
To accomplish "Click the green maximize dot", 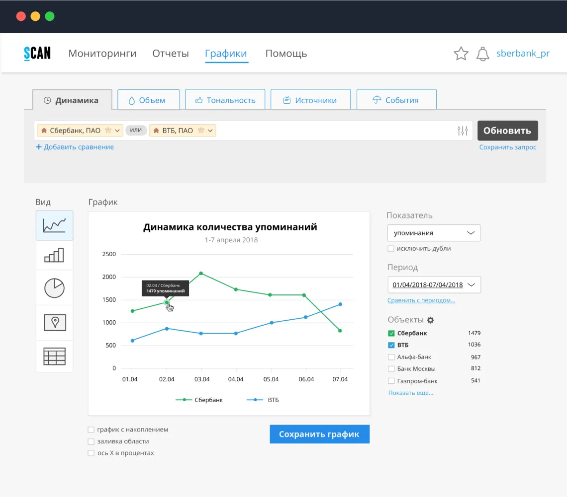I will pos(50,16).
